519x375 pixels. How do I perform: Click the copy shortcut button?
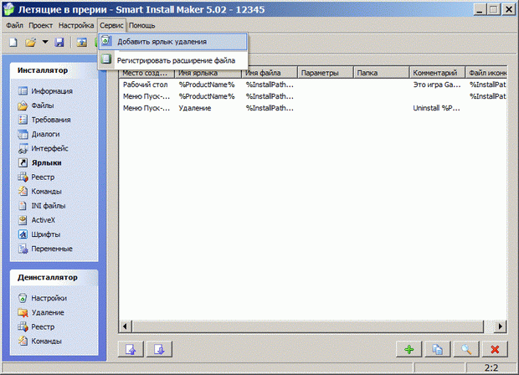click(437, 350)
